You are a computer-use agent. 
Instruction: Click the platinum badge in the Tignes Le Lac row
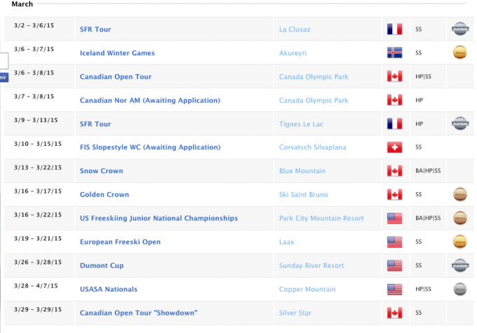[459, 123]
